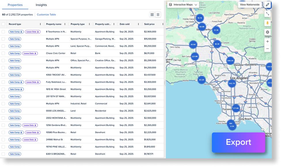Switch to the Insights tab
281x167 pixels.
pyautogui.click(x=41, y=5)
